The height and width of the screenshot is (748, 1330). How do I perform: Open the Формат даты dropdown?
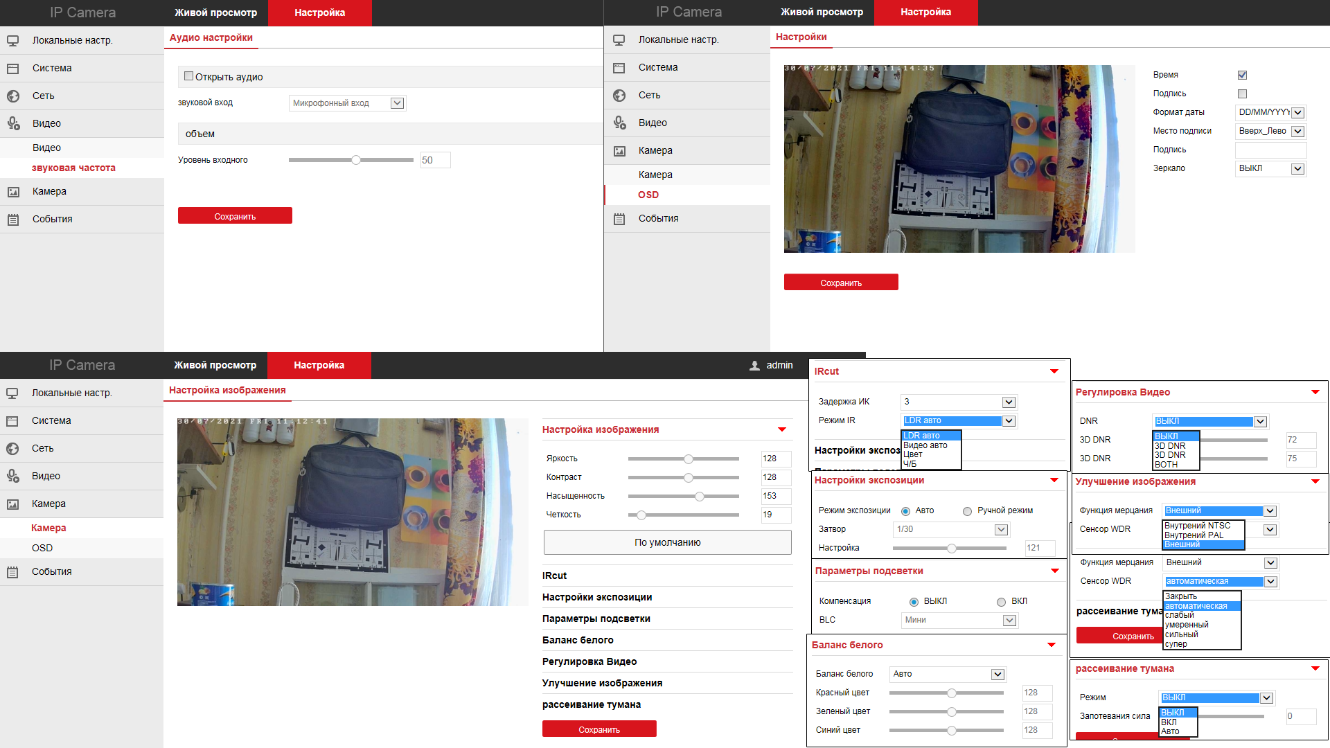click(x=1270, y=112)
